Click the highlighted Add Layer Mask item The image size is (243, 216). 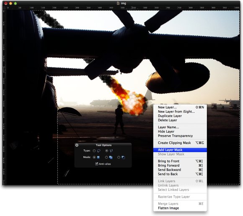point(180,150)
